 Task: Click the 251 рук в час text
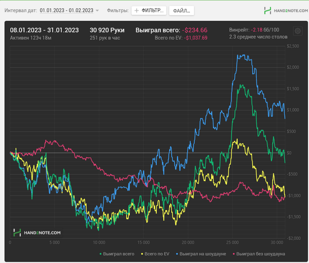[x=105, y=38]
